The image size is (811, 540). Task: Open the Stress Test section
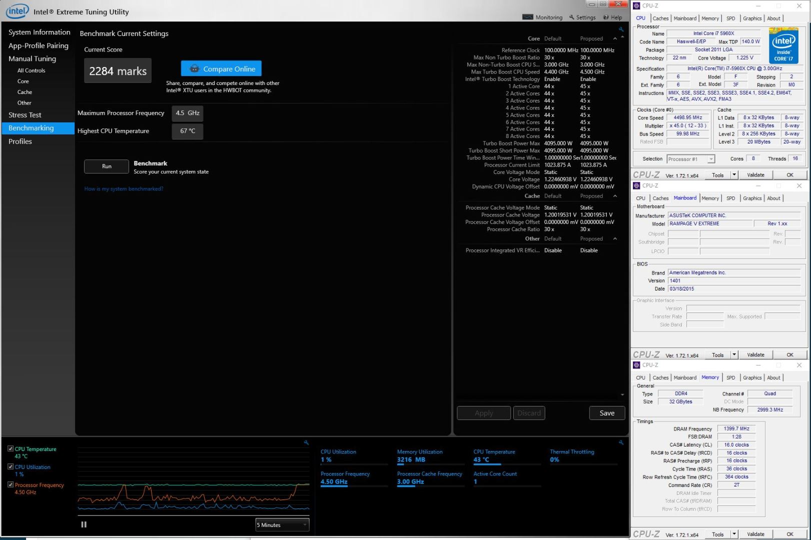tap(25, 115)
